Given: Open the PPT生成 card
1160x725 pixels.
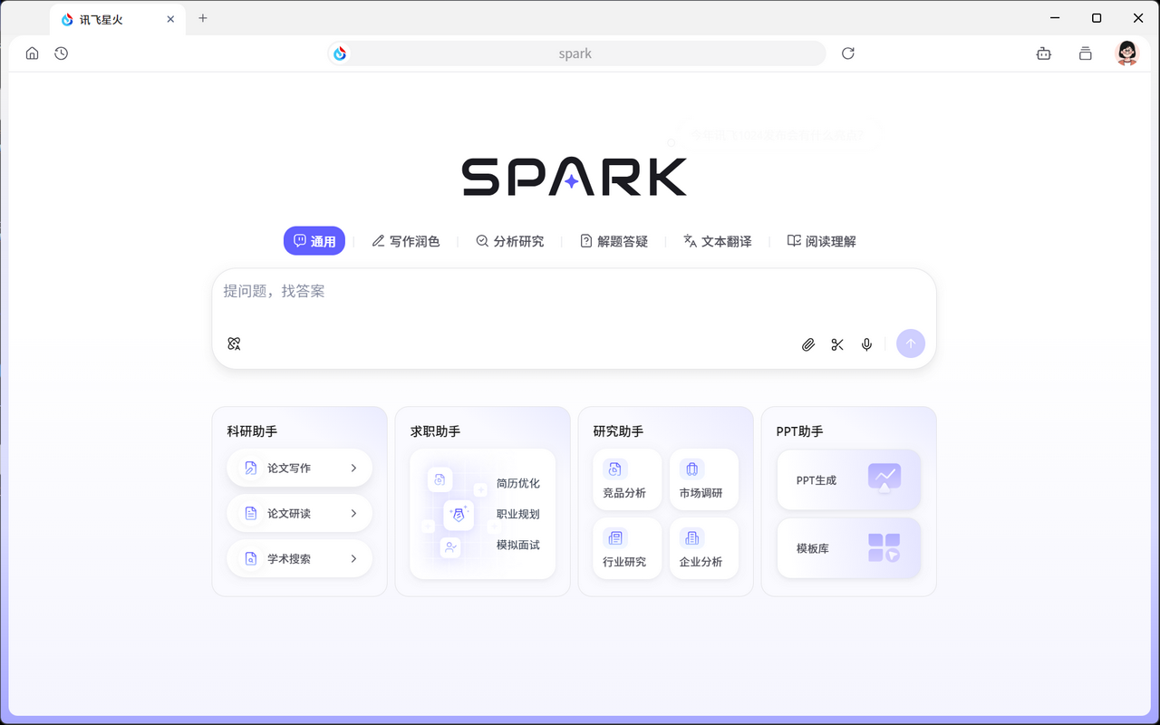Looking at the screenshot, I should [x=848, y=479].
